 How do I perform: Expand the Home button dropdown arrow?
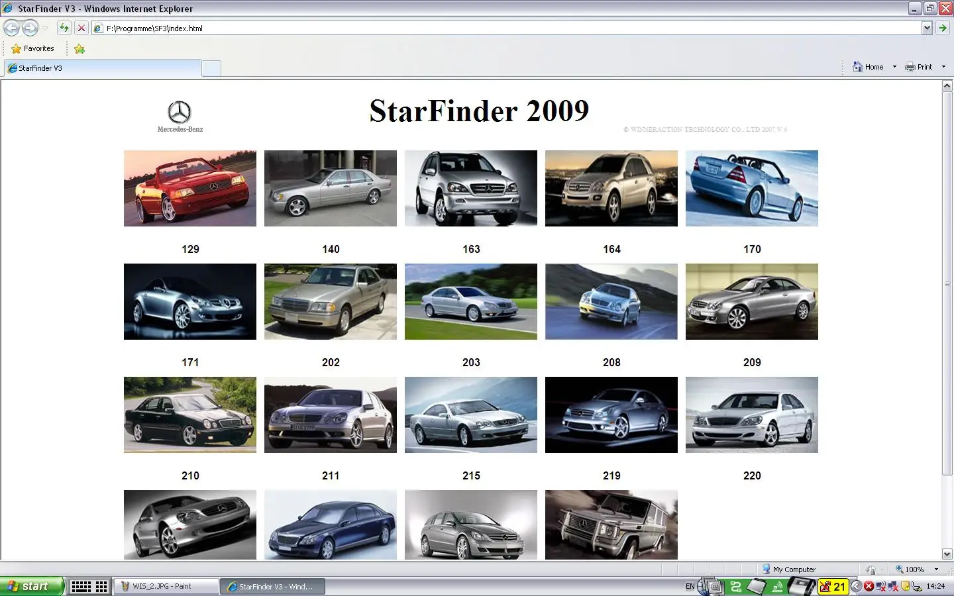pyautogui.click(x=894, y=67)
